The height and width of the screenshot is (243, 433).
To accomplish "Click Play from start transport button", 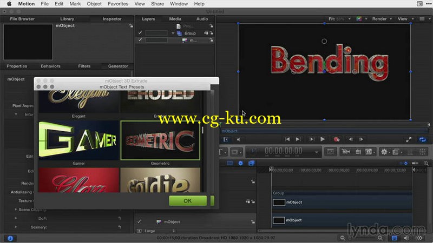I will 312,139.
